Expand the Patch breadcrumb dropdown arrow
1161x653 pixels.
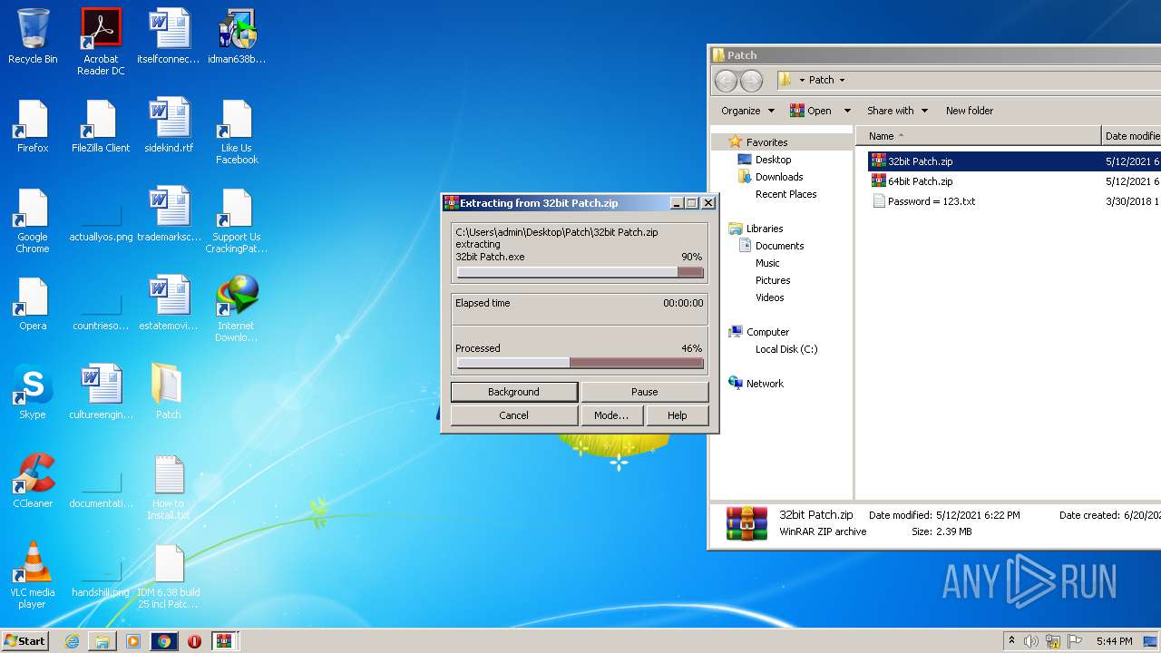842,80
